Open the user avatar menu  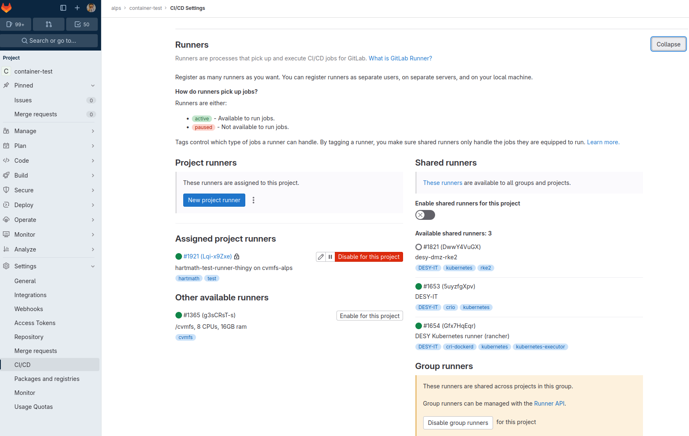(91, 8)
